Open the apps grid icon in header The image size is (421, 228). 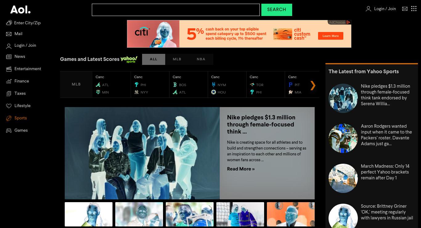coord(414,9)
